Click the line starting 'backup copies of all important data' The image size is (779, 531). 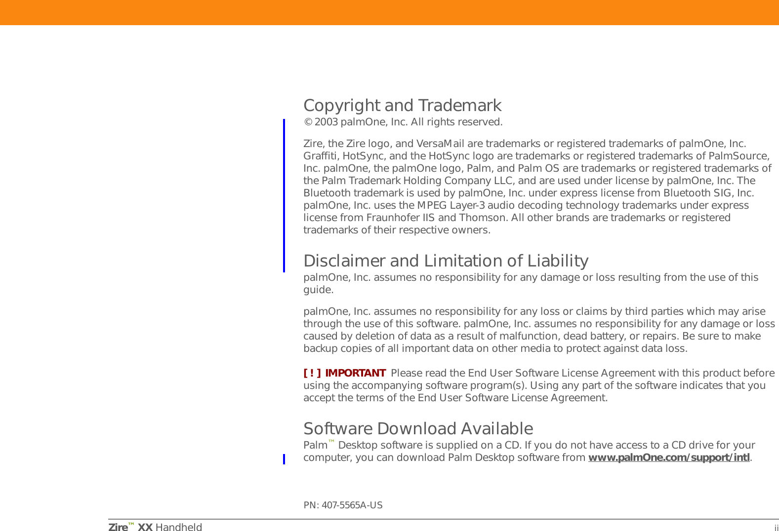click(x=495, y=348)
